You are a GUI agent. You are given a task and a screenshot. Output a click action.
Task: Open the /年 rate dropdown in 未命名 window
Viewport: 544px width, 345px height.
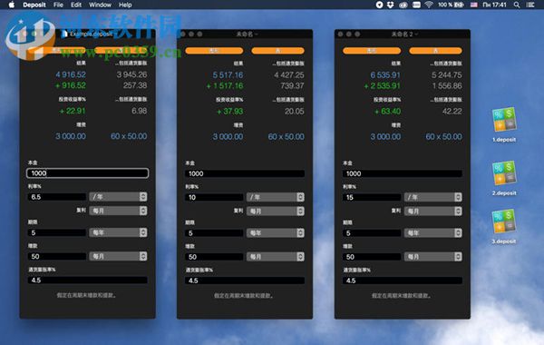point(276,197)
